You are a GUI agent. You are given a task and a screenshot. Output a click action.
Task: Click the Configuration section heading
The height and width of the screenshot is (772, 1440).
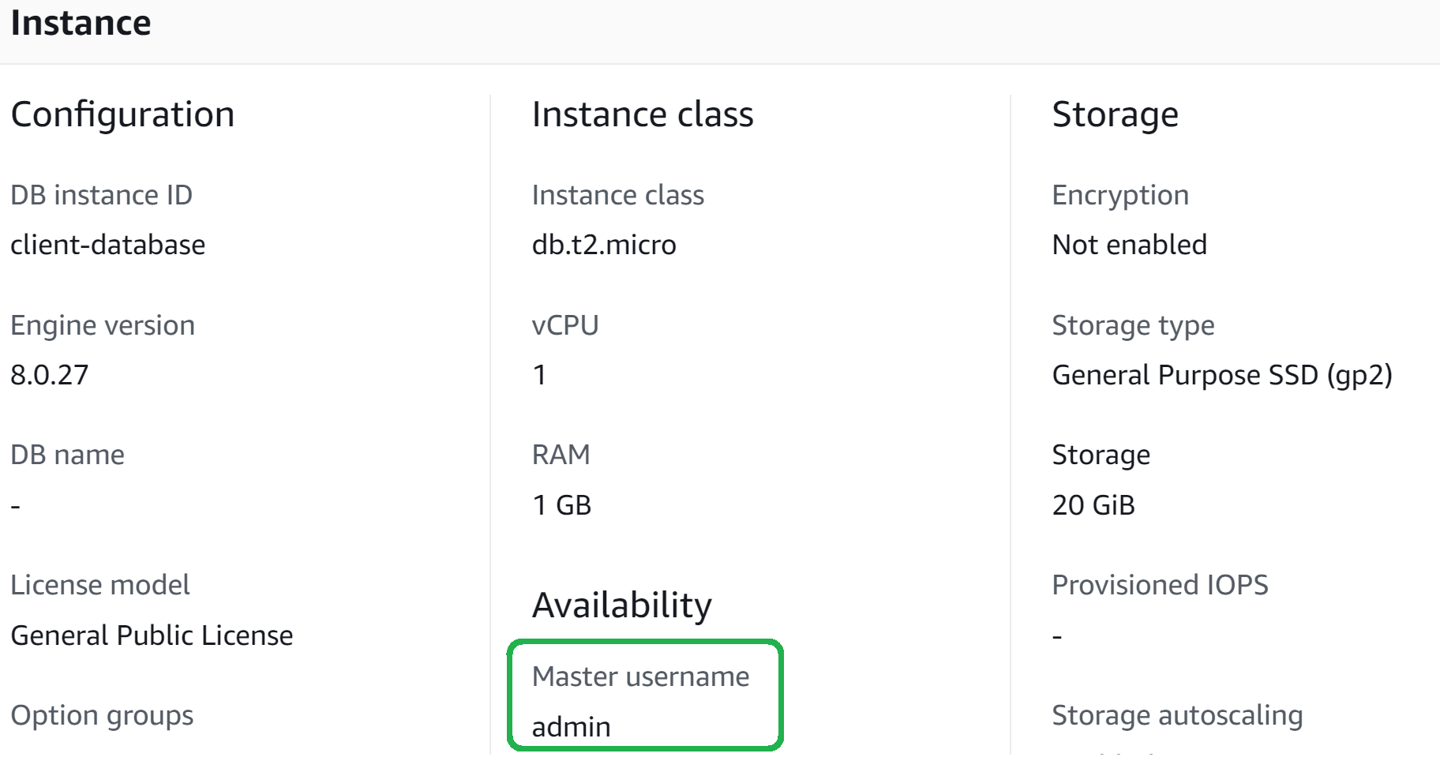point(122,114)
